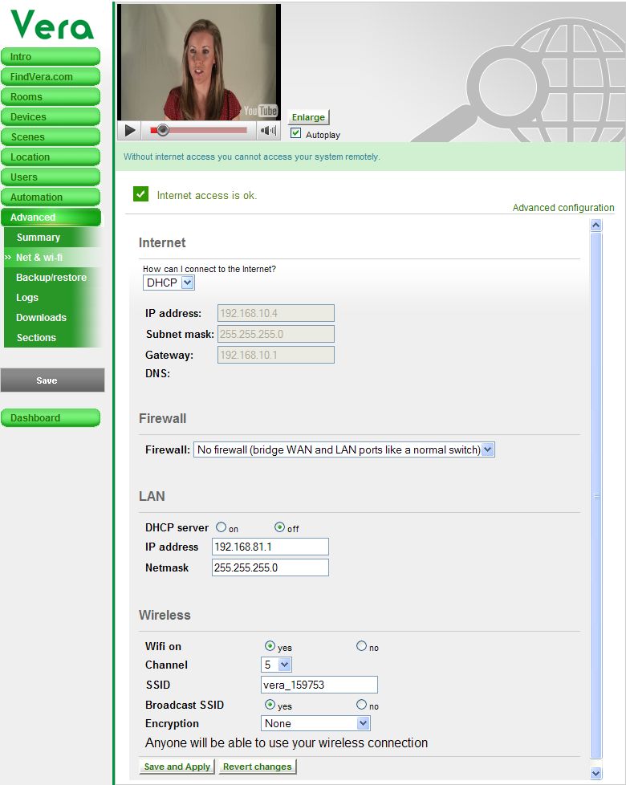Open the Backup/restore submenu item
The height and width of the screenshot is (785, 626).
point(51,278)
